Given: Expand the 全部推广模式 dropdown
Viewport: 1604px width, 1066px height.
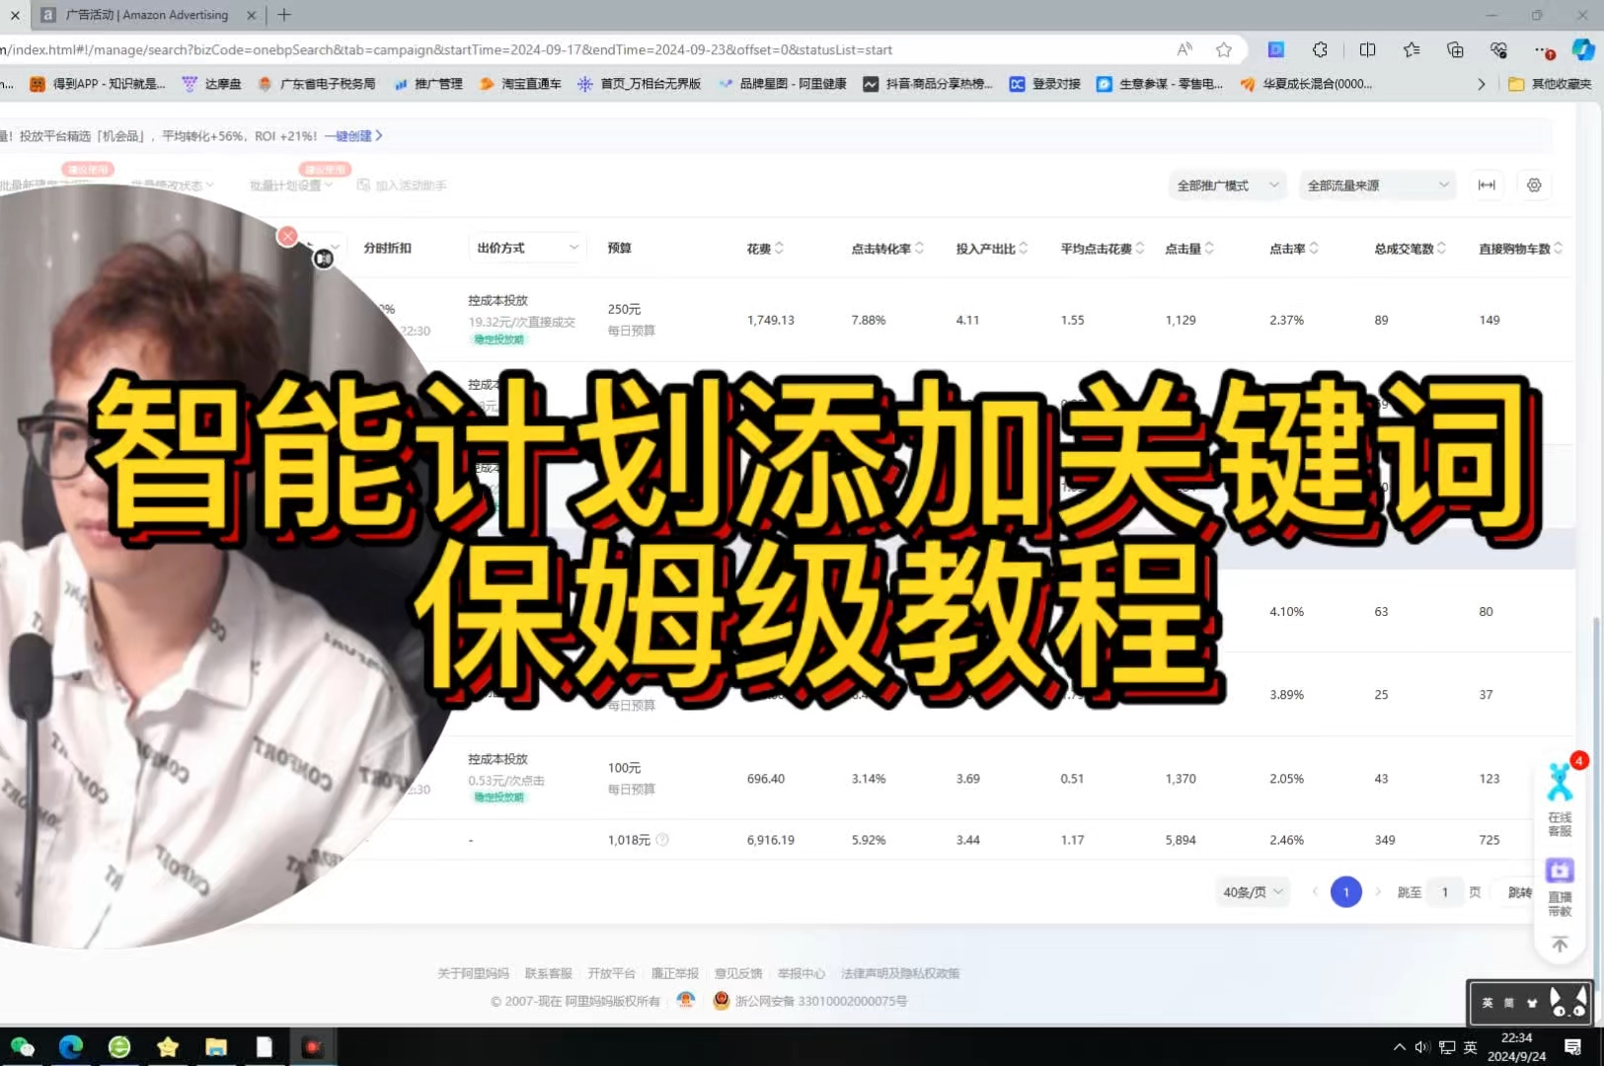Looking at the screenshot, I should coord(1227,186).
